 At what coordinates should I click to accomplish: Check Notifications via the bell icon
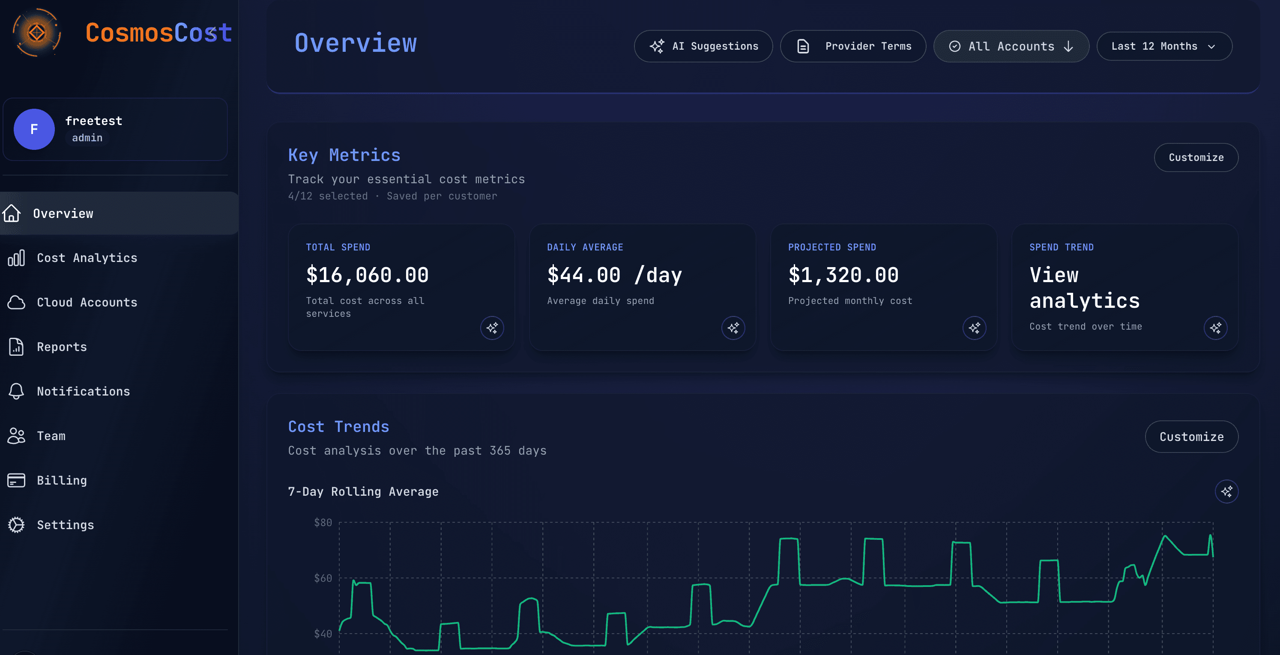click(x=16, y=391)
